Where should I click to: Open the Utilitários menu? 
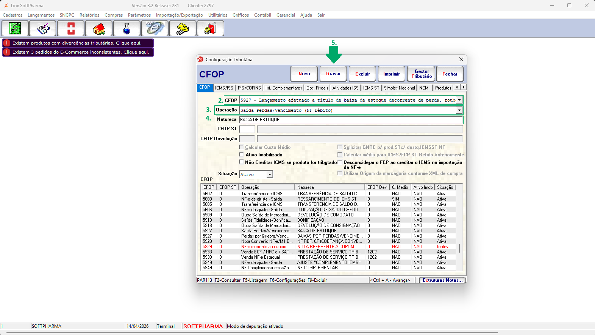[x=218, y=15]
